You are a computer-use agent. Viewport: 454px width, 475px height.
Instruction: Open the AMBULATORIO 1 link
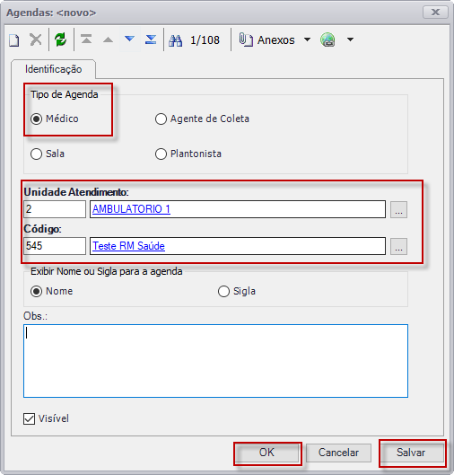131,209
